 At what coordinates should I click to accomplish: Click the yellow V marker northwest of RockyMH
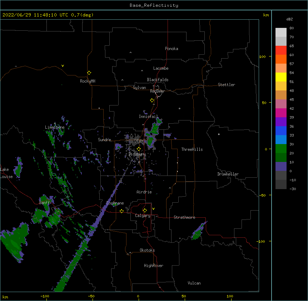pos(63,66)
